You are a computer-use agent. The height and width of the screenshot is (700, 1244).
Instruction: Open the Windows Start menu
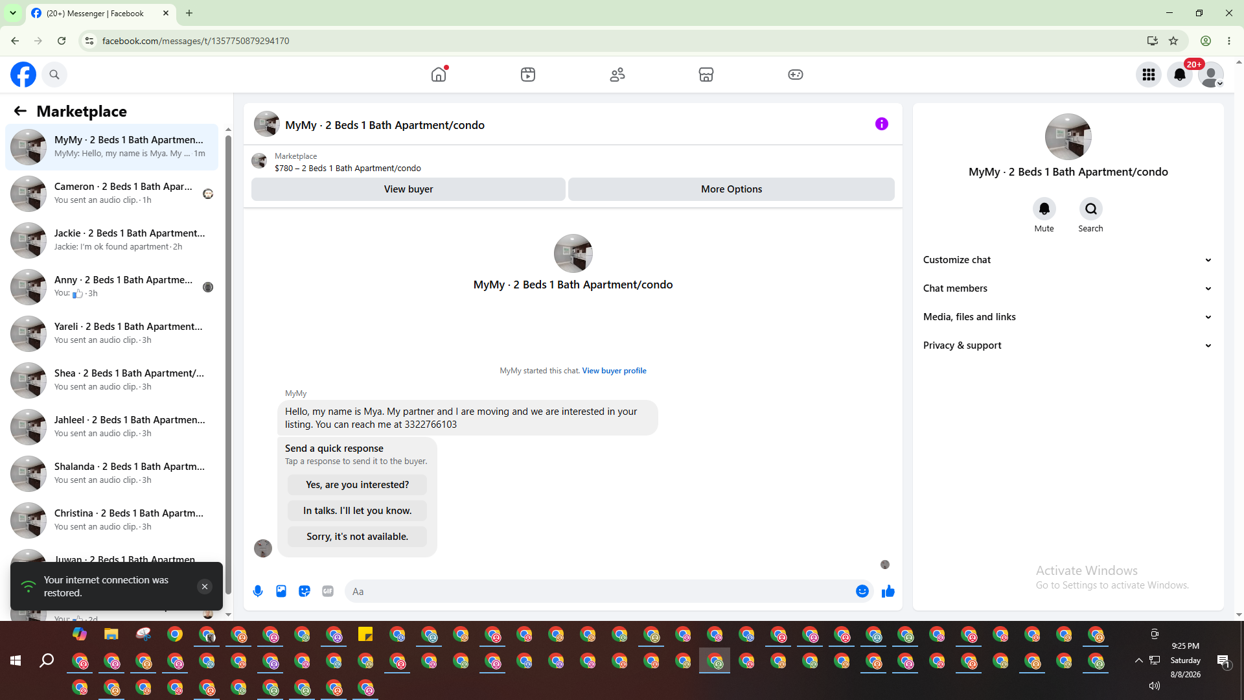pyautogui.click(x=16, y=660)
